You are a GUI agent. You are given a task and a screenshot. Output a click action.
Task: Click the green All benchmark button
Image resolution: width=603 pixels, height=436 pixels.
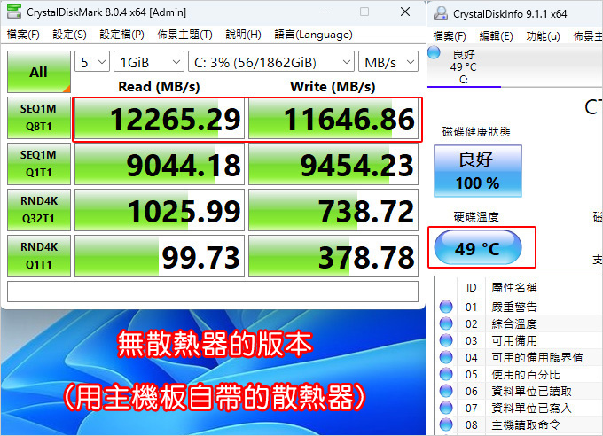(x=39, y=72)
